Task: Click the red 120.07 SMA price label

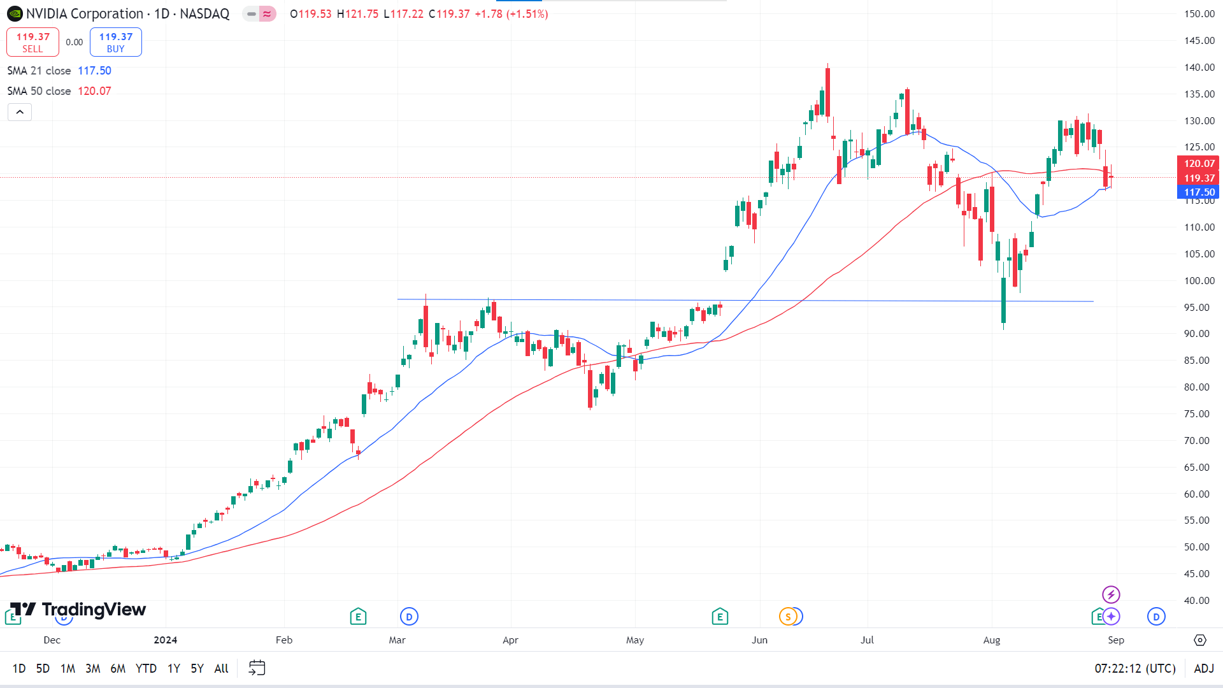Action: [x=1198, y=164]
